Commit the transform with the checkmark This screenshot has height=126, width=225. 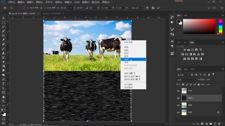click(158, 8)
